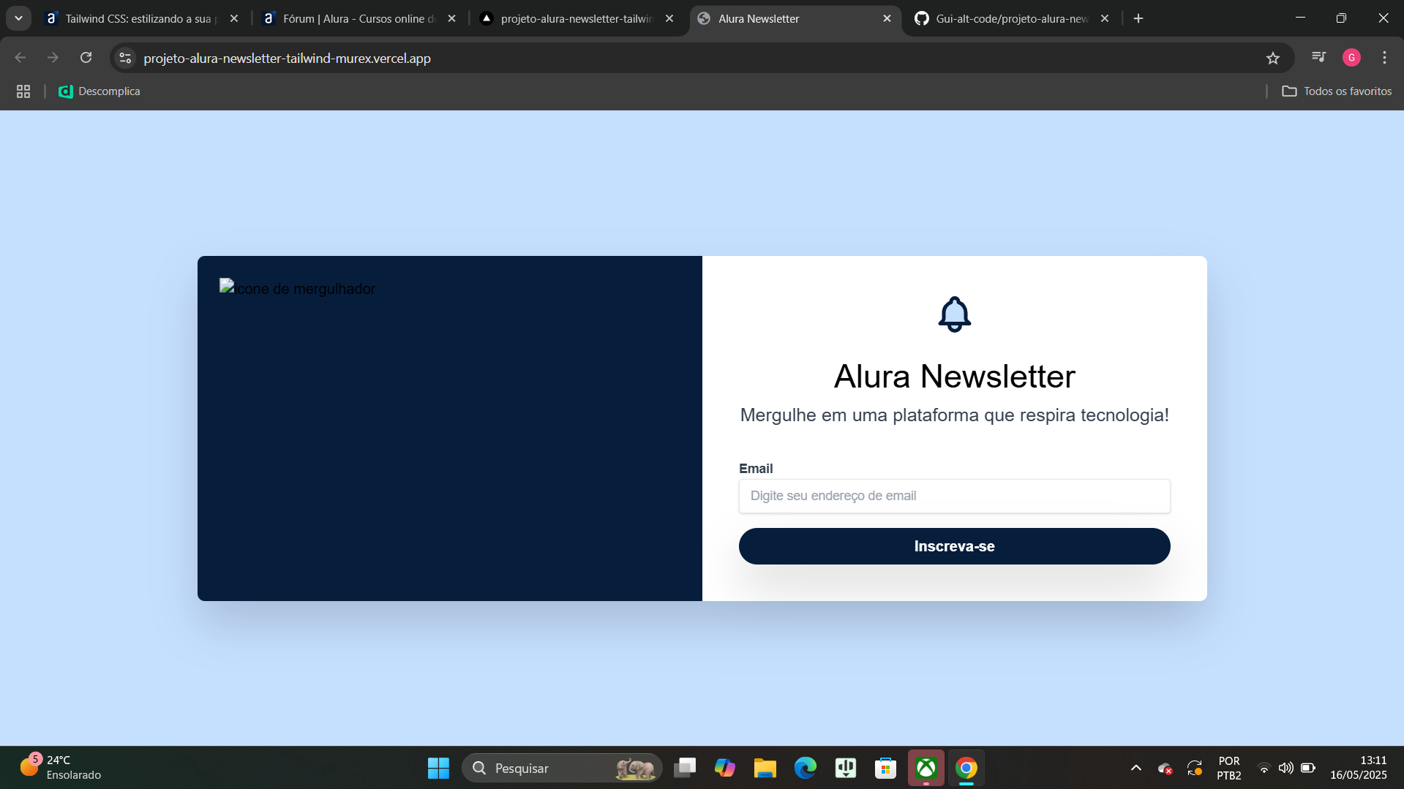Open the volume speaker tray icon

[x=1285, y=768]
